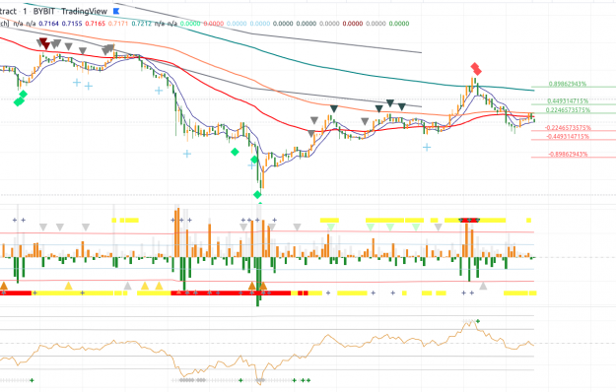The width and height of the screenshot is (616, 392).
Task: Click the dark red down-triangle marker
Action: tap(44, 44)
